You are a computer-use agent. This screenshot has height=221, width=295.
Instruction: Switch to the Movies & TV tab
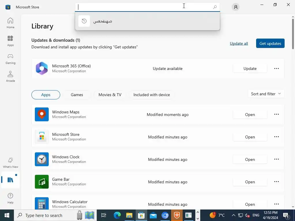click(110, 95)
